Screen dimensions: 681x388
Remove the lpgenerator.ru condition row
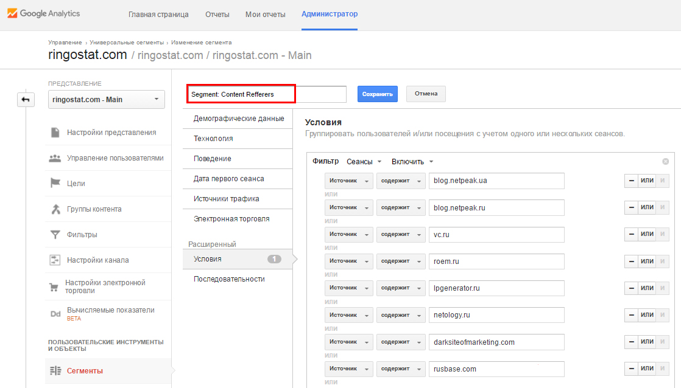(631, 288)
